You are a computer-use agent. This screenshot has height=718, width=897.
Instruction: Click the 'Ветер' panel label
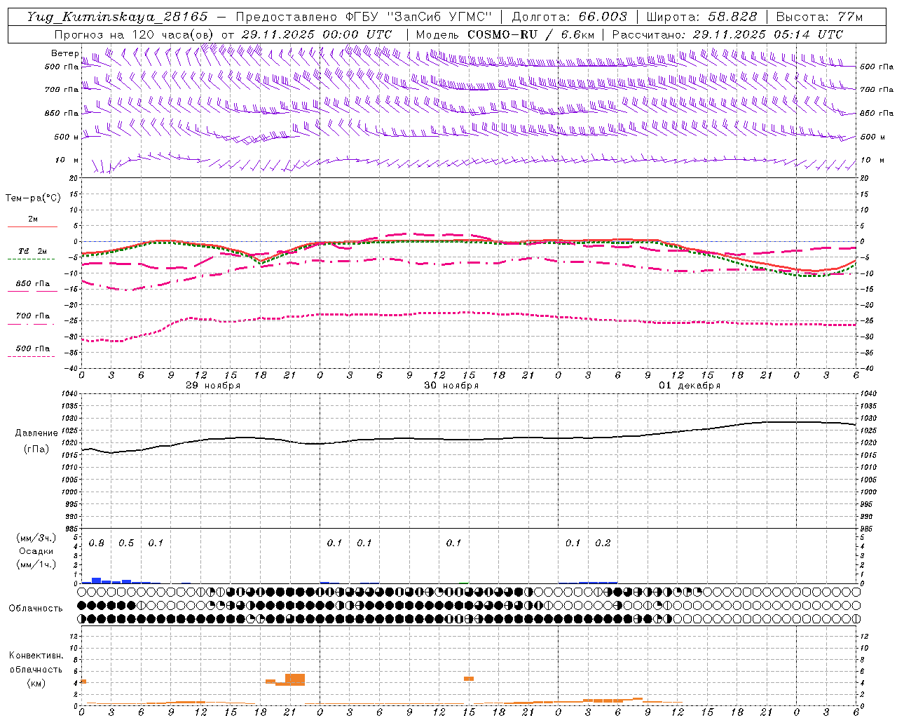(x=64, y=53)
